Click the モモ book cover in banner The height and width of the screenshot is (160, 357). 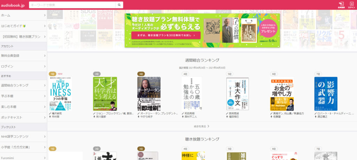coord(249,30)
